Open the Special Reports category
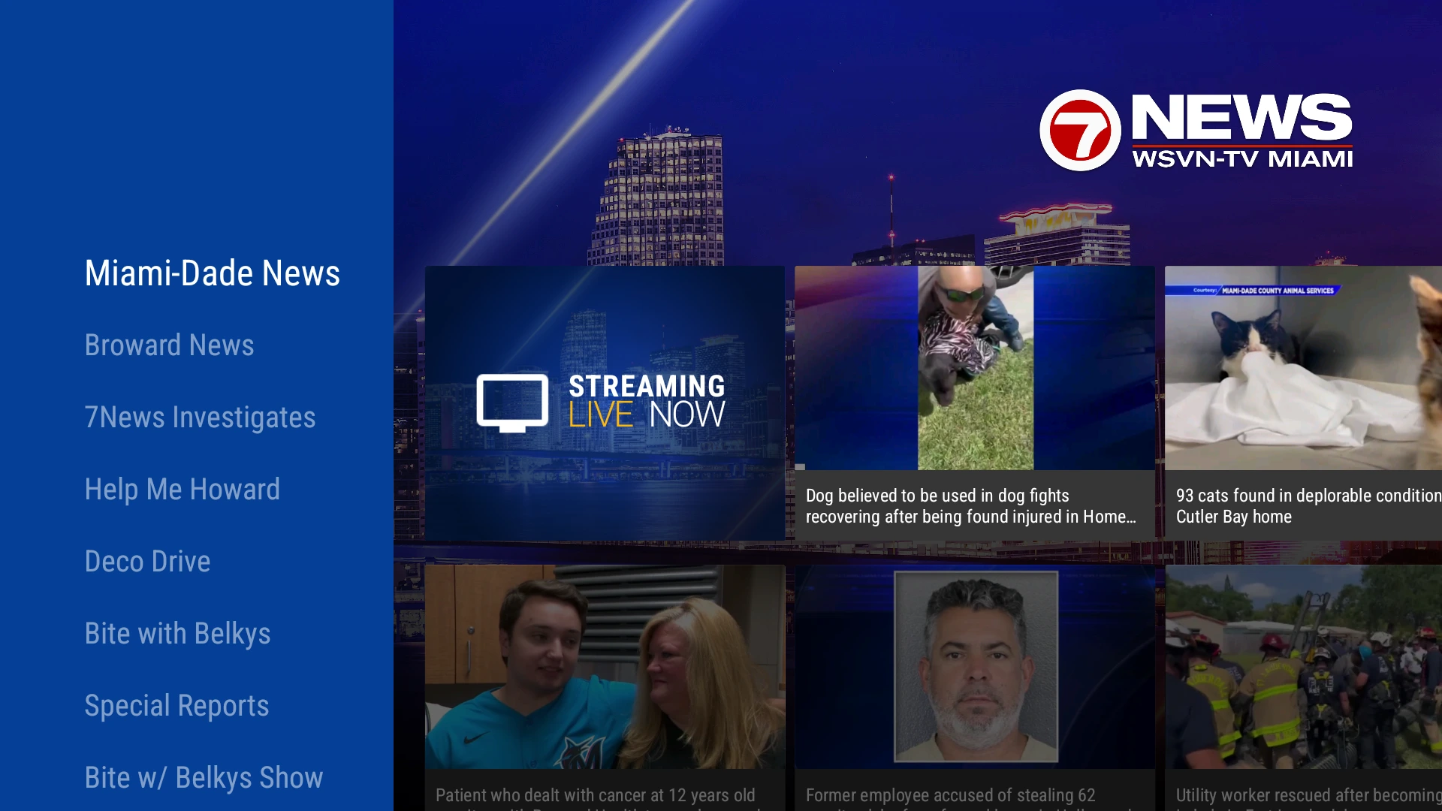The height and width of the screenshot is (811, 1442). (176, 706)
